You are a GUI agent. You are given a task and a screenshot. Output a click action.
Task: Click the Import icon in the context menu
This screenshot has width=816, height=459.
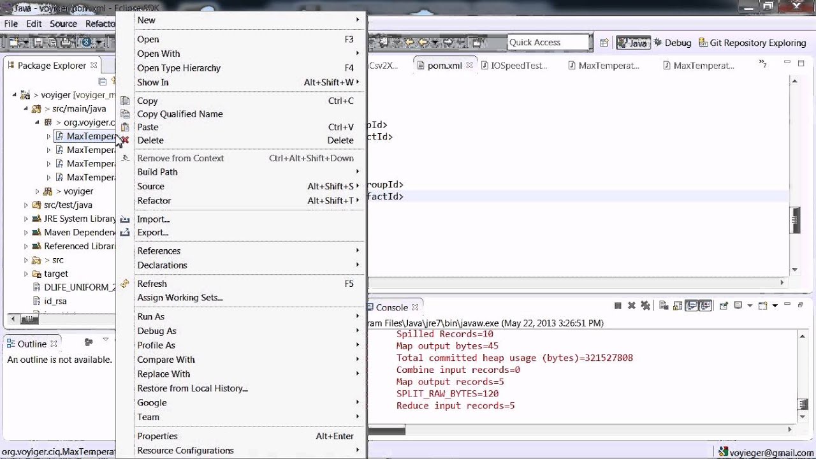(x=125, y=219)
